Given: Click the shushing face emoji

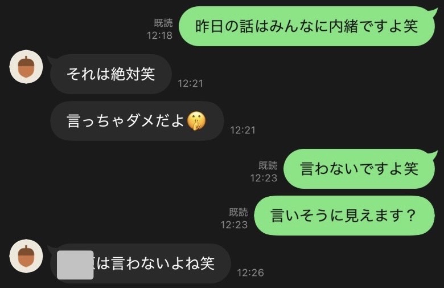Looking at the screenshot, I should click(x=196, y=121).
